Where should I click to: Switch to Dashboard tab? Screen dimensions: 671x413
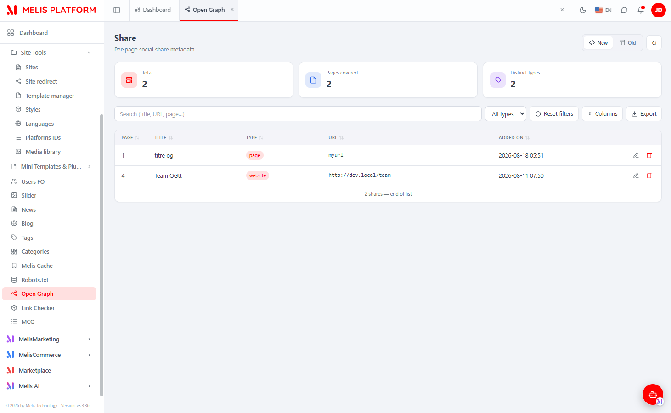(x=153, y=10)
